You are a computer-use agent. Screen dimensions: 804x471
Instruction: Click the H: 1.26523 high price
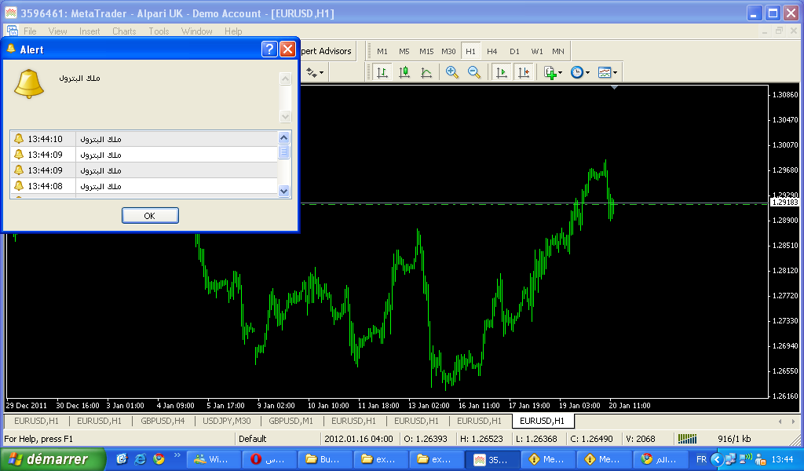[481, 439]
